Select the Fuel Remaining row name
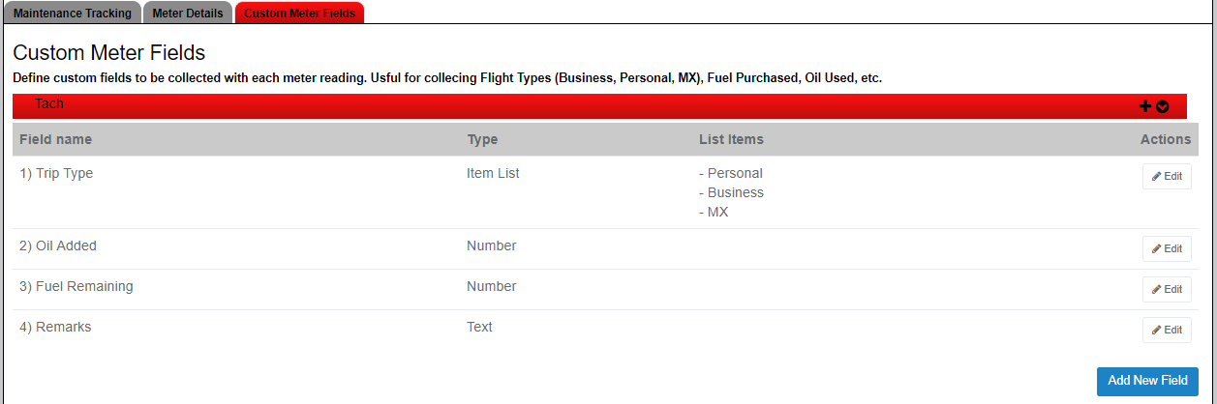The width and height of the screenshot is (1217, 404). (x=76, y=286)
